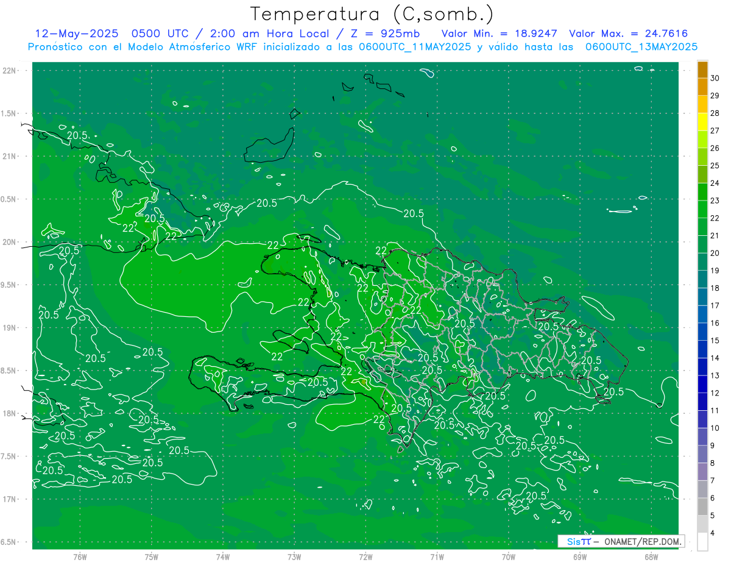
Task: Pick the green legend swatch between 22 and 23
Action: 702,210
